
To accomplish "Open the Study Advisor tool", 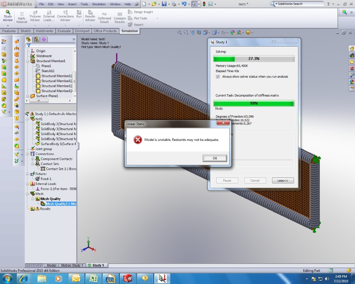I will (x=8, y=16).
